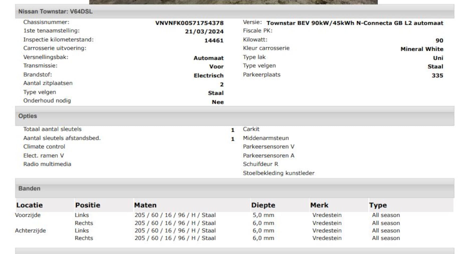The width and height of the screenshot is (467, 254).
Task: Click the Climate control option entry
Action: (44, 147)
